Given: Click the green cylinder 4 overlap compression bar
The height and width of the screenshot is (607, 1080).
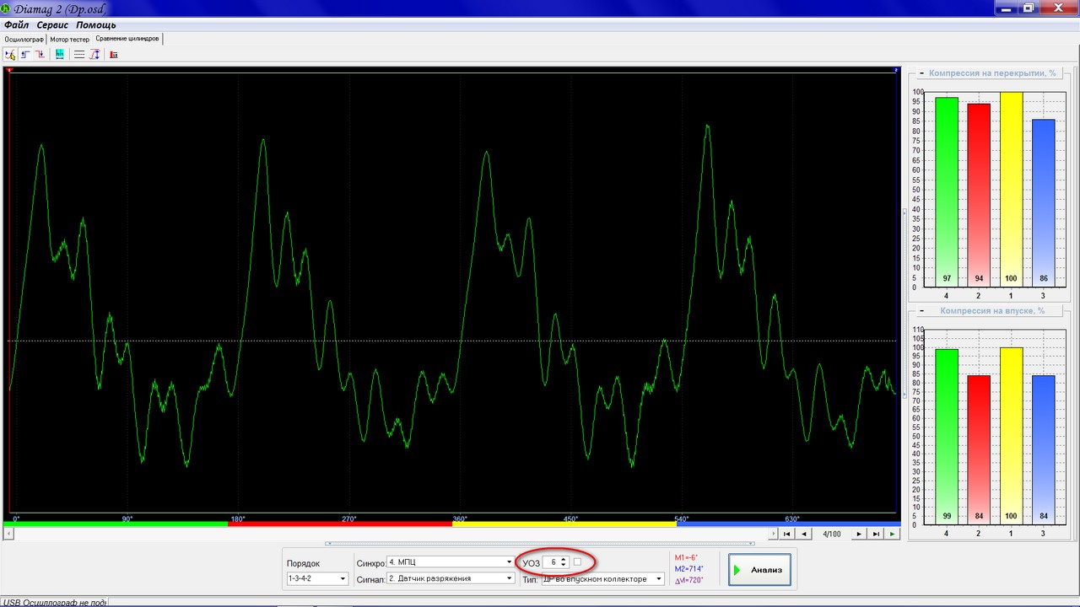Looking at the screenshot, I should tap(947, 192).
